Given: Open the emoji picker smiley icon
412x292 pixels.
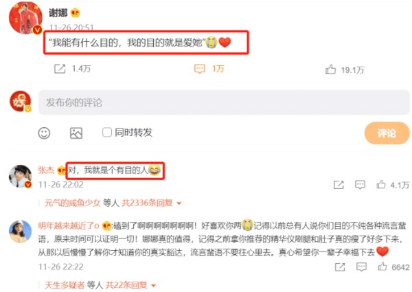Looking at the screenshot, I should (x=44, y=133).
